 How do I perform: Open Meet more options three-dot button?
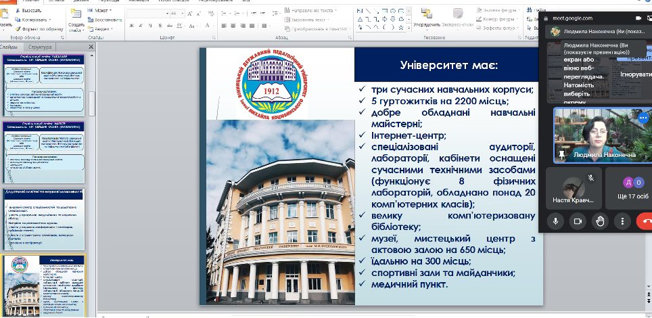tap(622, 221)
